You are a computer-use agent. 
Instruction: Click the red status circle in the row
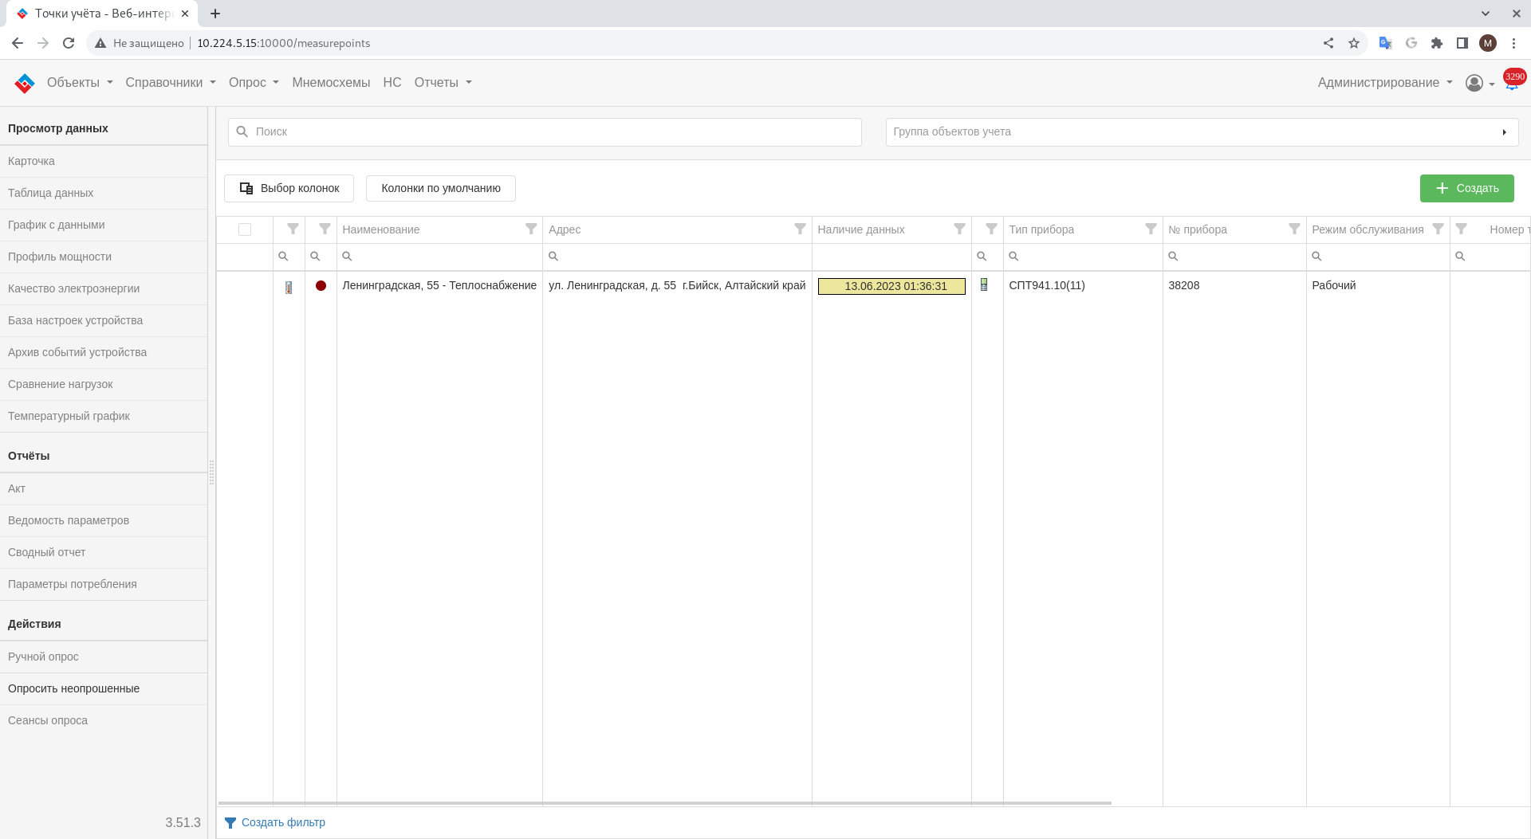(x=321, y=286)
